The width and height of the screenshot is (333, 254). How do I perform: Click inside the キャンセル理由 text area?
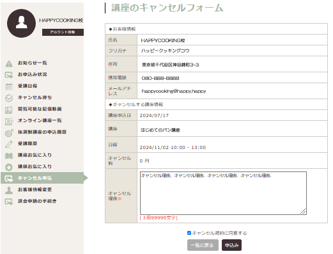click(x=223, y=193)
